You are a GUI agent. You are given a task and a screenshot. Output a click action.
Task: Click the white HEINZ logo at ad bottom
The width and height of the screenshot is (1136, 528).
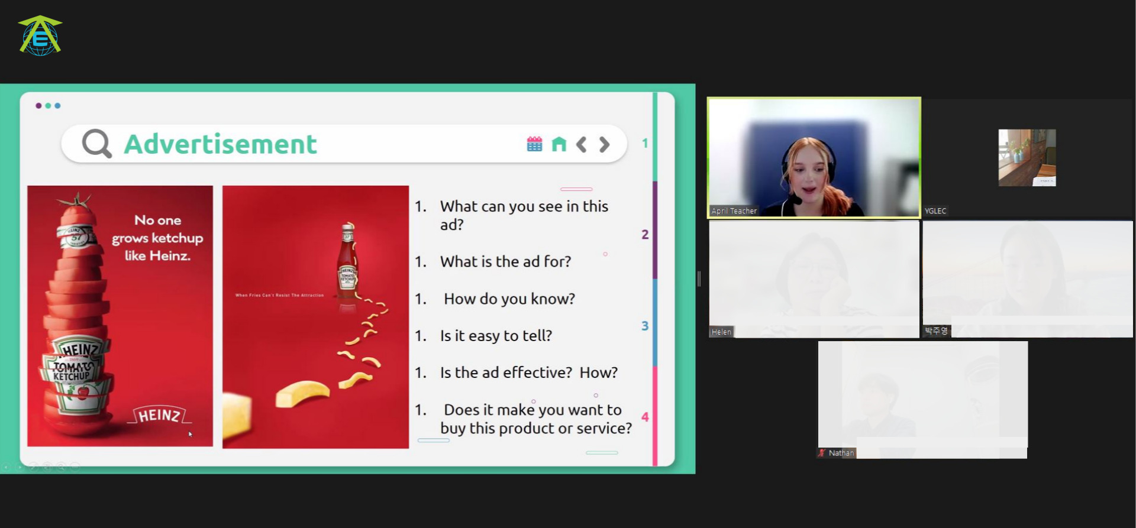(x=159, y=415)
